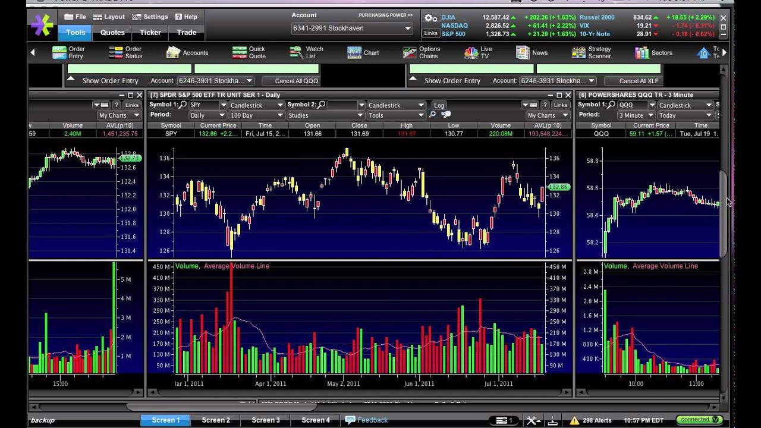
Task: Open the Order Entry tool icon
Action: coord(59,52)
